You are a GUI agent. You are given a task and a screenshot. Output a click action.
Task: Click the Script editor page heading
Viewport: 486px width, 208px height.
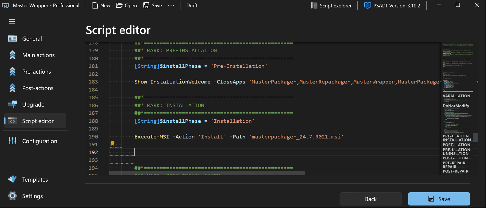pyautogui.click(x=118, y=30)
